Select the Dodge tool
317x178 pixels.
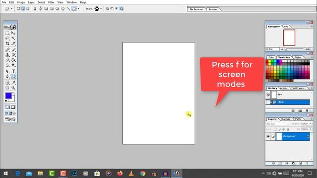pyautogui.click(x=13, y=65)
